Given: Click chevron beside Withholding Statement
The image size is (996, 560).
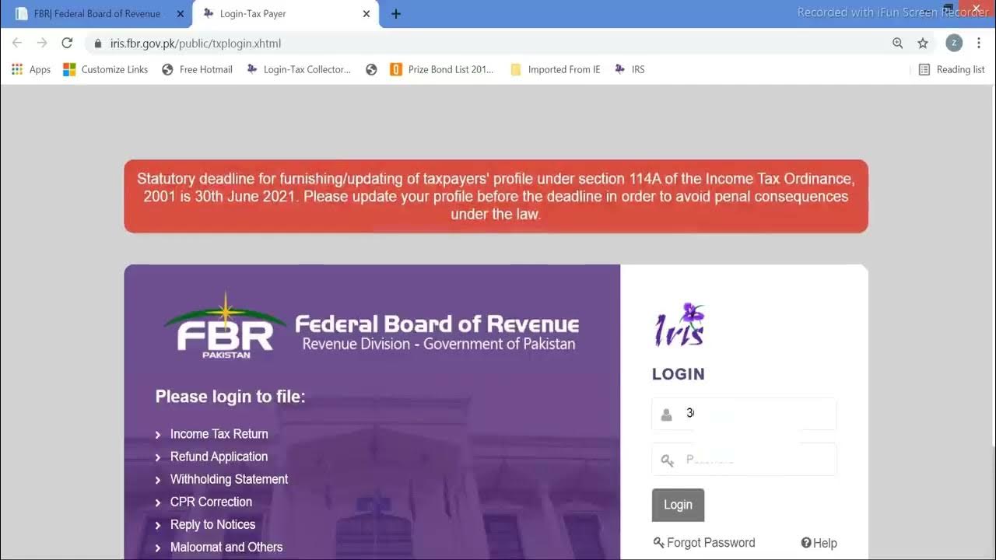Looking at the screenshot, I should point(158,480).
